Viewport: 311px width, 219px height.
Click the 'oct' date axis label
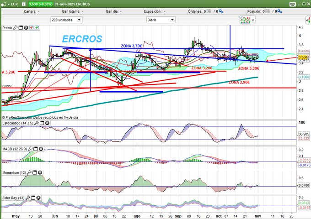[x=219, y=216]
